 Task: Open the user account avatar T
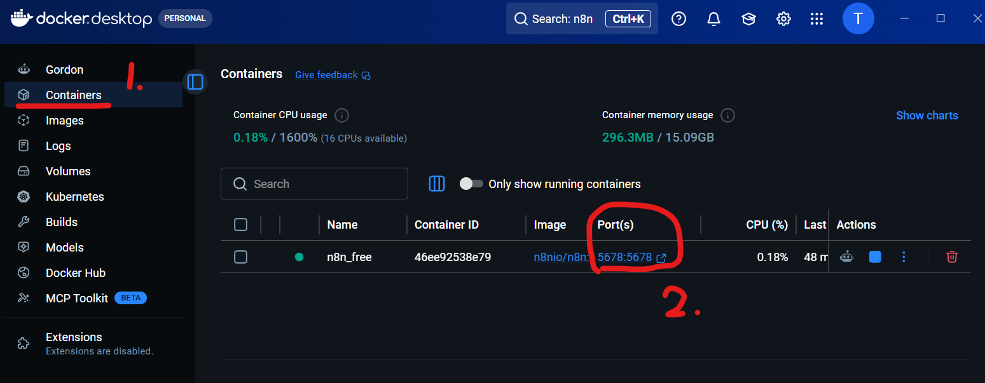click(x=858, y=18)
